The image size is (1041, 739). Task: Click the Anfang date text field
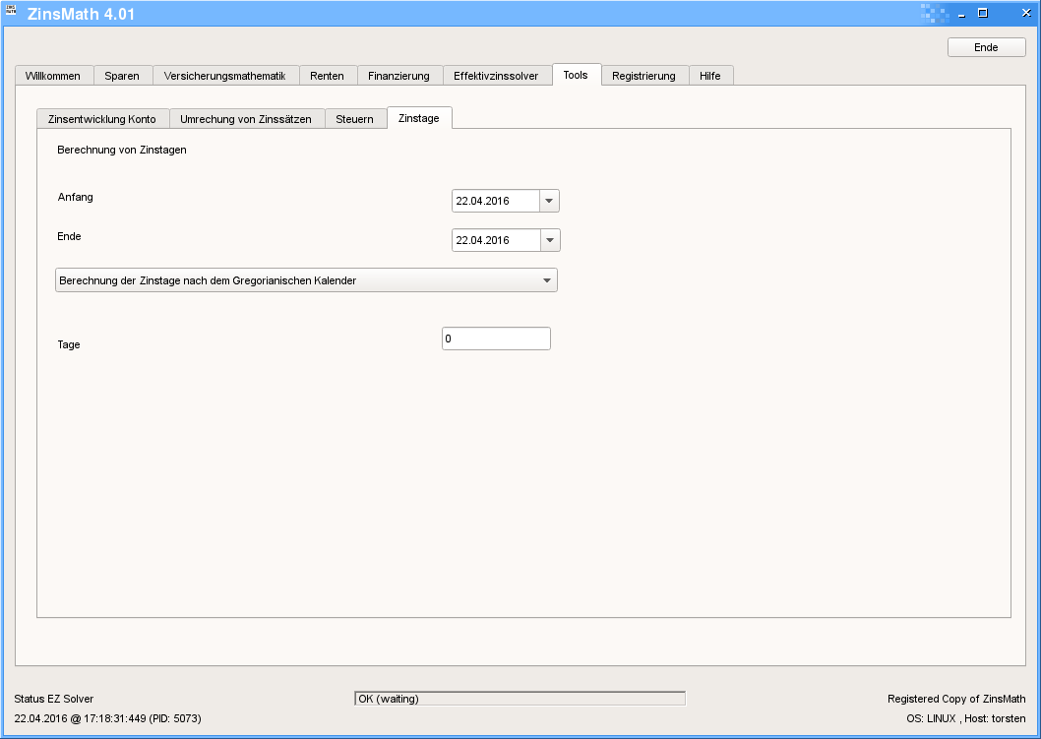[x=495, y=201]
